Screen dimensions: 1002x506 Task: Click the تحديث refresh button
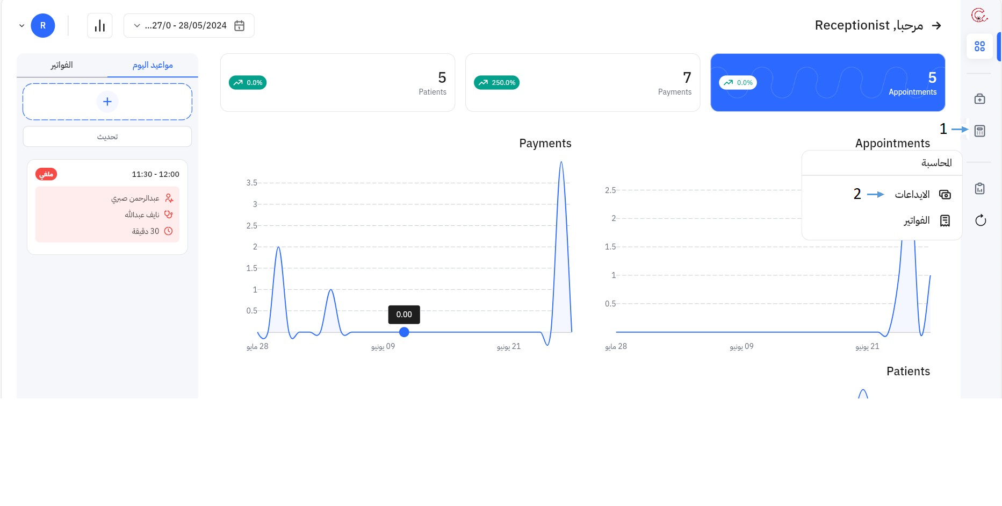[107, 137]
